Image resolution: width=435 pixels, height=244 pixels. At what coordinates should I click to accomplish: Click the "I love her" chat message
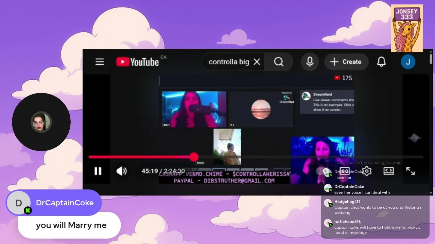(x=343, y=178)
